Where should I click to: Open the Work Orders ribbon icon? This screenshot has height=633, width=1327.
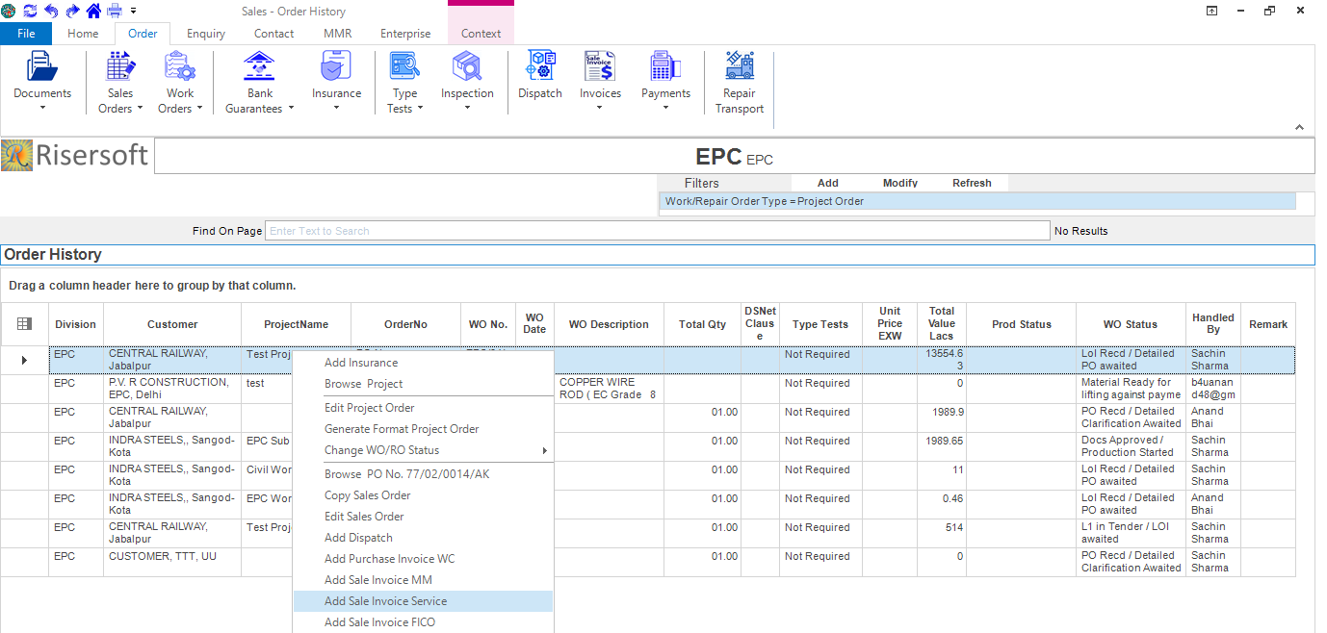(180, 67)
